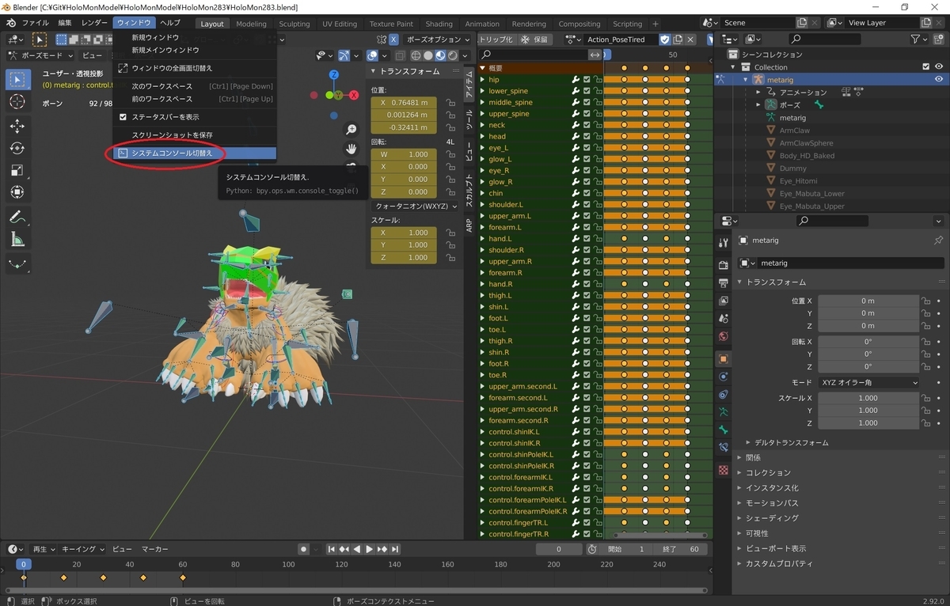Open the 'キーイング' timeline popover
The image size is (950, 606).
[83, 549]
